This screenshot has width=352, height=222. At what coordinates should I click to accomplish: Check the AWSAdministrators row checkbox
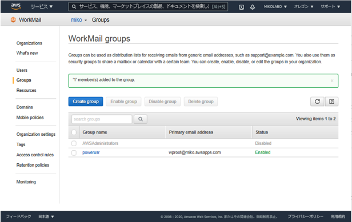74,143
